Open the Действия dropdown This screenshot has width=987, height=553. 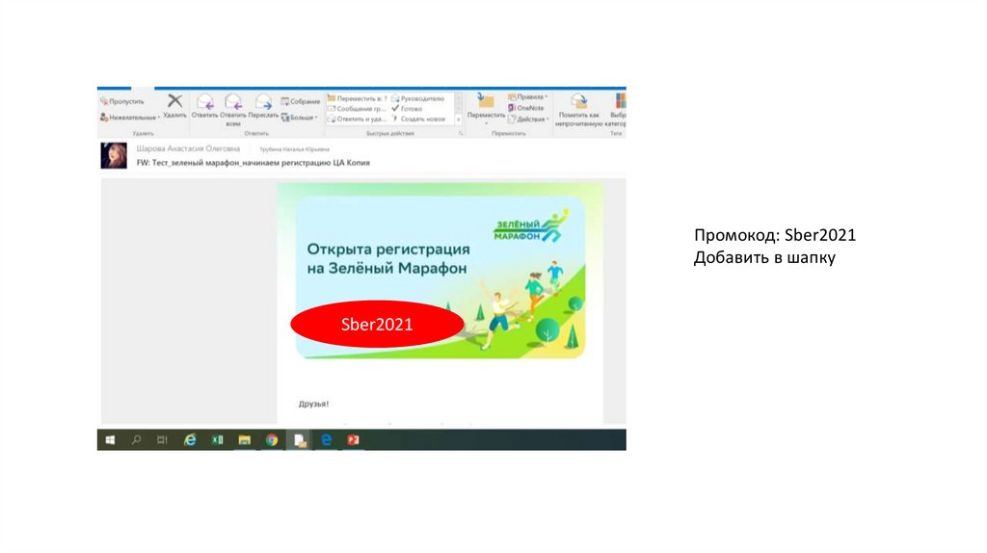click(529, 118)
